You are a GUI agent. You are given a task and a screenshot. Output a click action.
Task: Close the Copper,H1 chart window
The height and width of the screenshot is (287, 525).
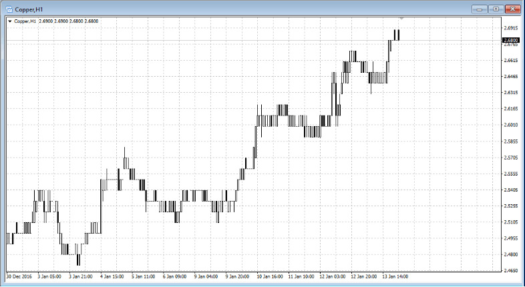tap(512, 9)
